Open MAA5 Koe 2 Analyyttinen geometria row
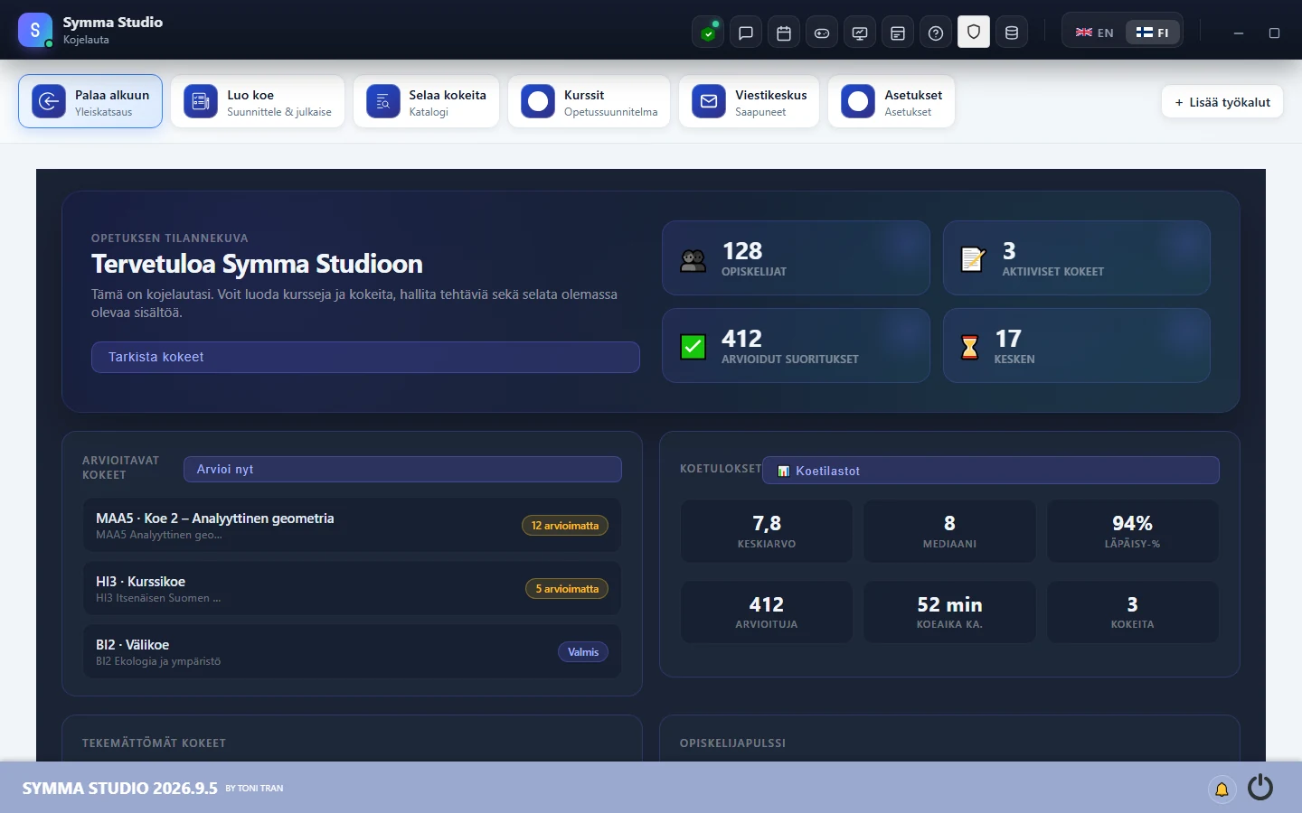Screen dimensions: 1302x813 click(352, 526)
